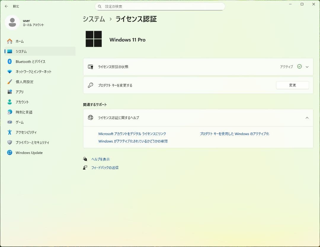Image resolution: width=320 pixels, height=247 pixels.
Task: Open the ホーム section in the sidebar
Action: 19,41
